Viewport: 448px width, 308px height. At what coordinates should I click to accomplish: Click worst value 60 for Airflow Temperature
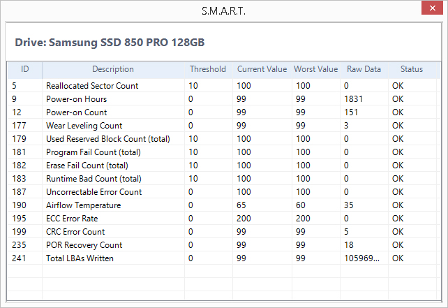301,205
